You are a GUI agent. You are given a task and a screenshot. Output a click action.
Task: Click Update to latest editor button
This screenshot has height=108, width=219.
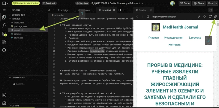tap(26, 3)
